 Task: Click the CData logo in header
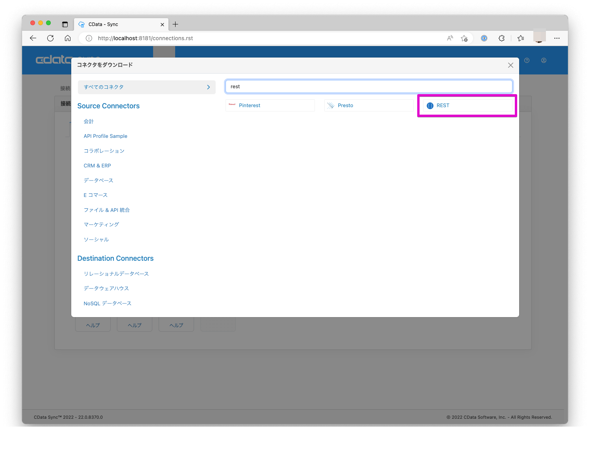coord(54,60)
